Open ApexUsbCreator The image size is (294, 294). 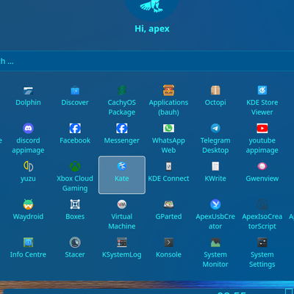click(215, 204)
